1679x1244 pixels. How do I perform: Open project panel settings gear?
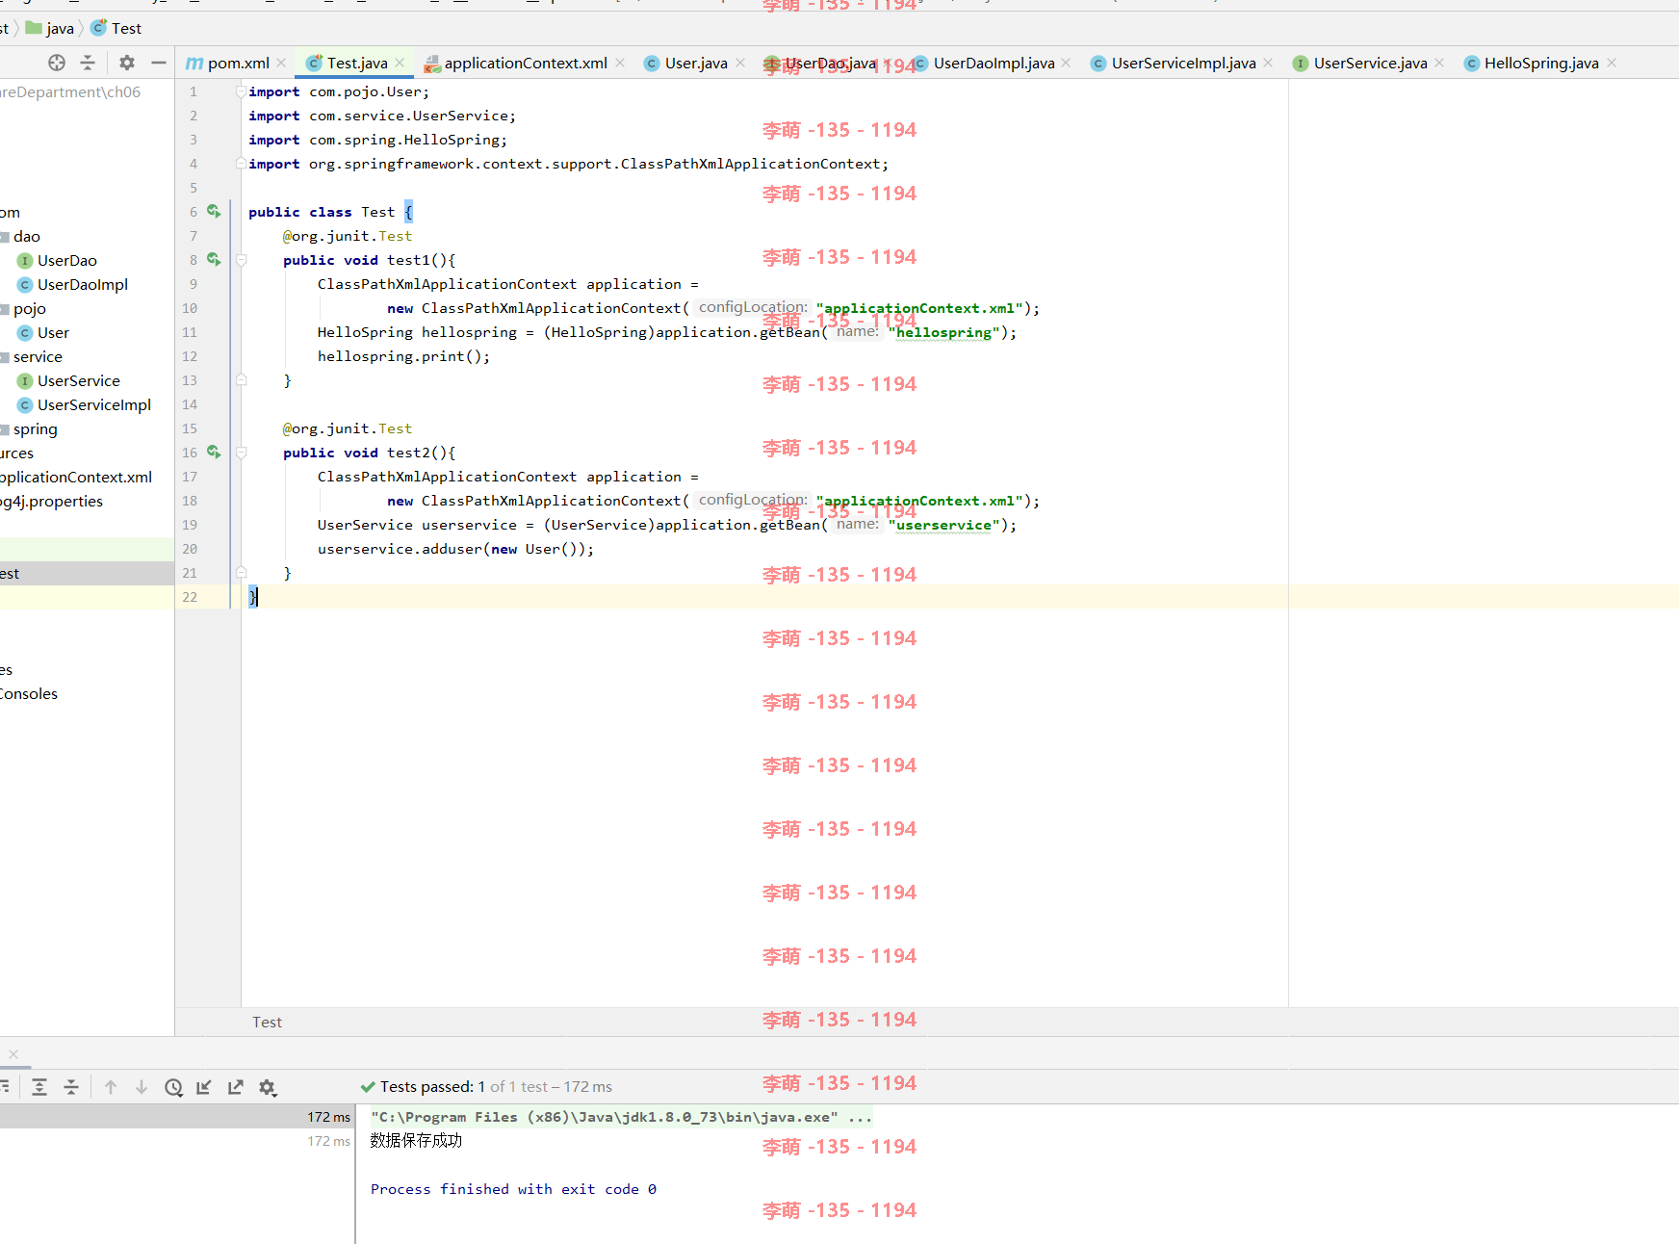point(127,63)
